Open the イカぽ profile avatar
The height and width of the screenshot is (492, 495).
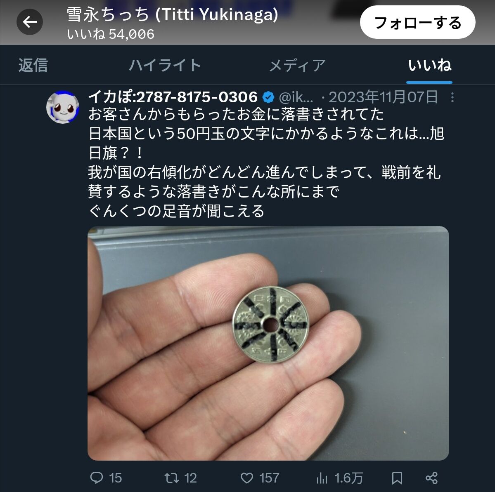[x=63, y=107]
